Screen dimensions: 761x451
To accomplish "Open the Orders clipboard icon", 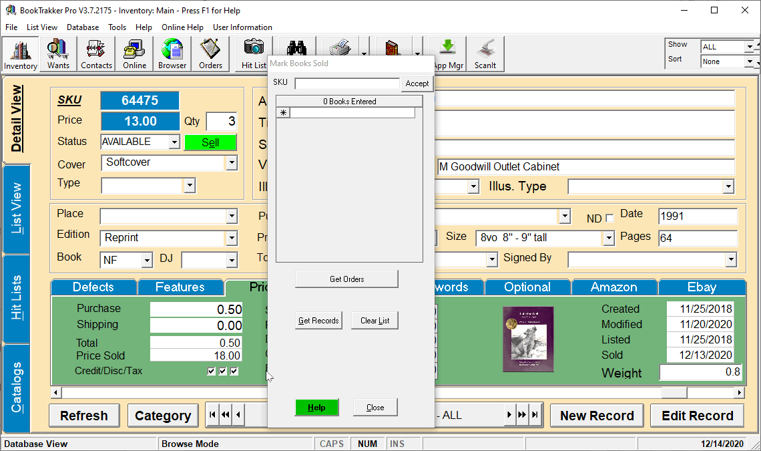I will [210, 54].
